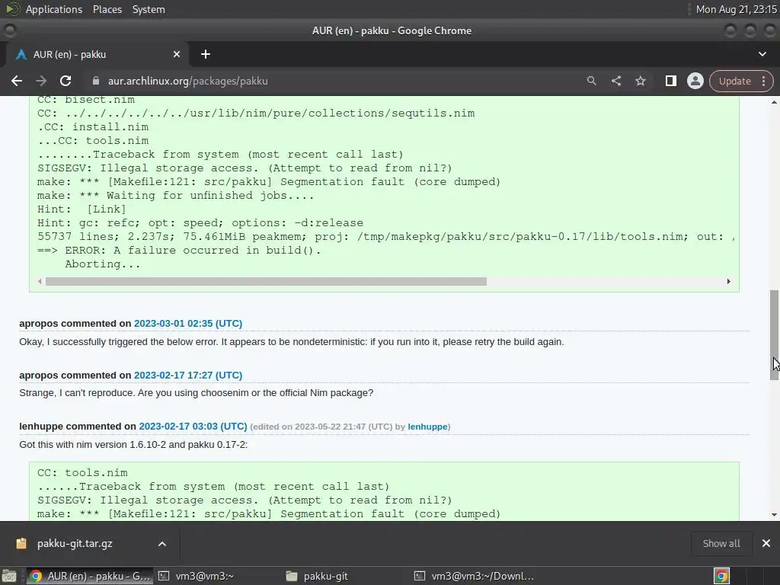
Task: Open comment link 2023-02-17 17:27 (UTC)
Action: click(x=188, y=375)
